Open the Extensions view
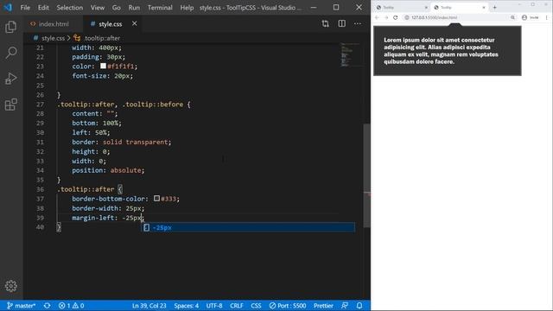The width and height of the screenshot is (553, 311). (x=11, y=105)
